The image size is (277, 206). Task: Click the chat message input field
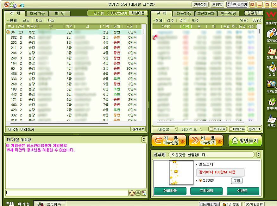click(x=66, y=193)
